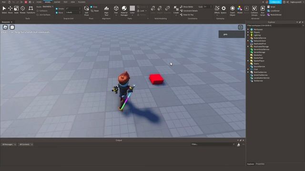Switch to the Properties panel tab

click(x=260, y=164)
